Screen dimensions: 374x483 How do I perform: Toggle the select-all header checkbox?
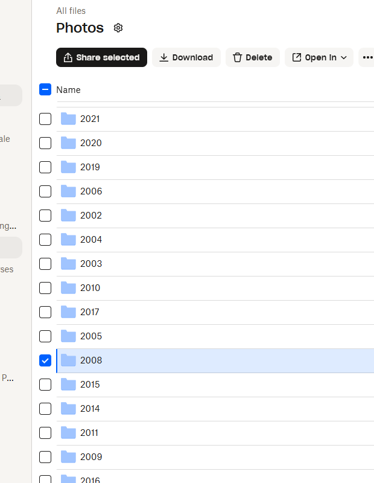[x=45, y=90]
